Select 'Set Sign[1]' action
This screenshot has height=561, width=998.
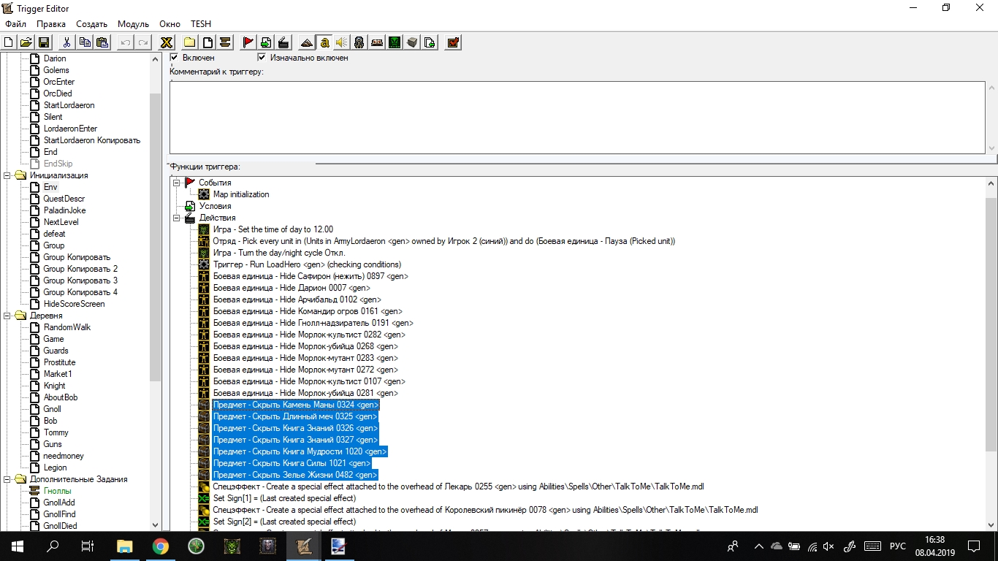point(284,498)
